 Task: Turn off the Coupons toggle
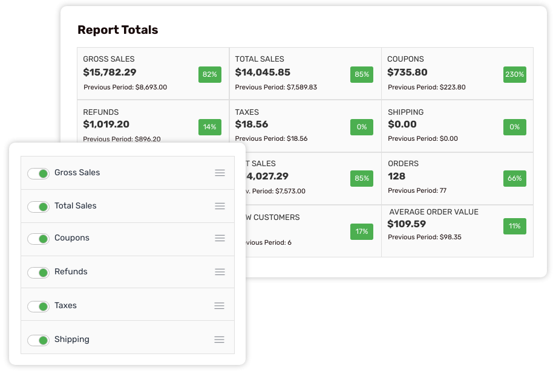(x=39, y=239)
